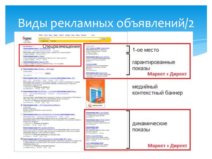This screenshot has width=212, height=159.
Task: Click the blue icon beside the Маркет offers result
Action: [x=21, y=105]
